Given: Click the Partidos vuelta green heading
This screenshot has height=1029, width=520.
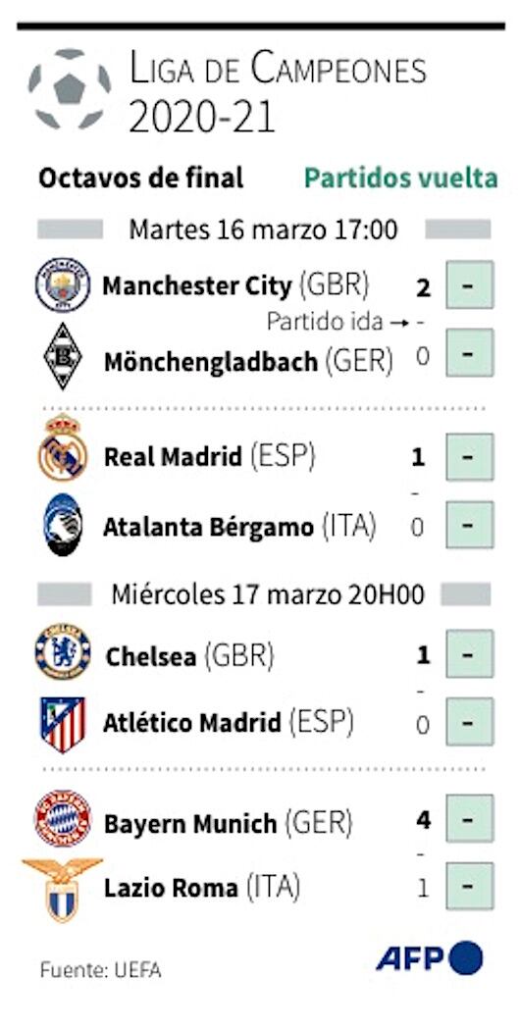Looking at the screenshot, I should [x=401, y=179].
